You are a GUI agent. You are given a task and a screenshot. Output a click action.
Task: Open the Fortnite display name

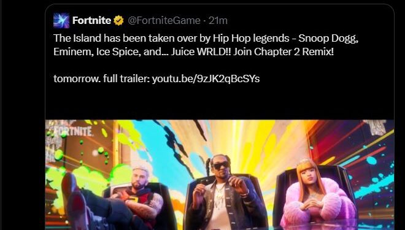91,20
